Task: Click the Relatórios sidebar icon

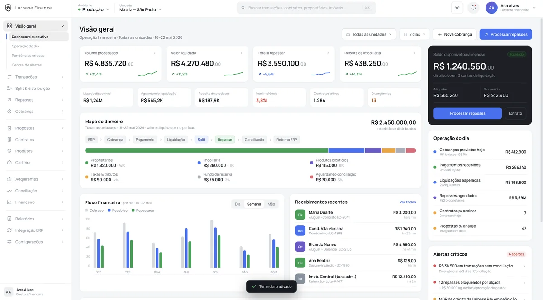Action: click(9, 219)
